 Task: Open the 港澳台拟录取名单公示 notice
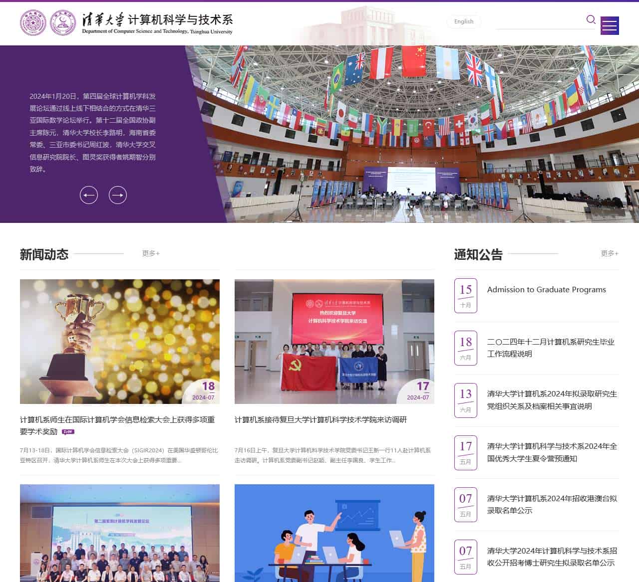(x=551, y=505)
